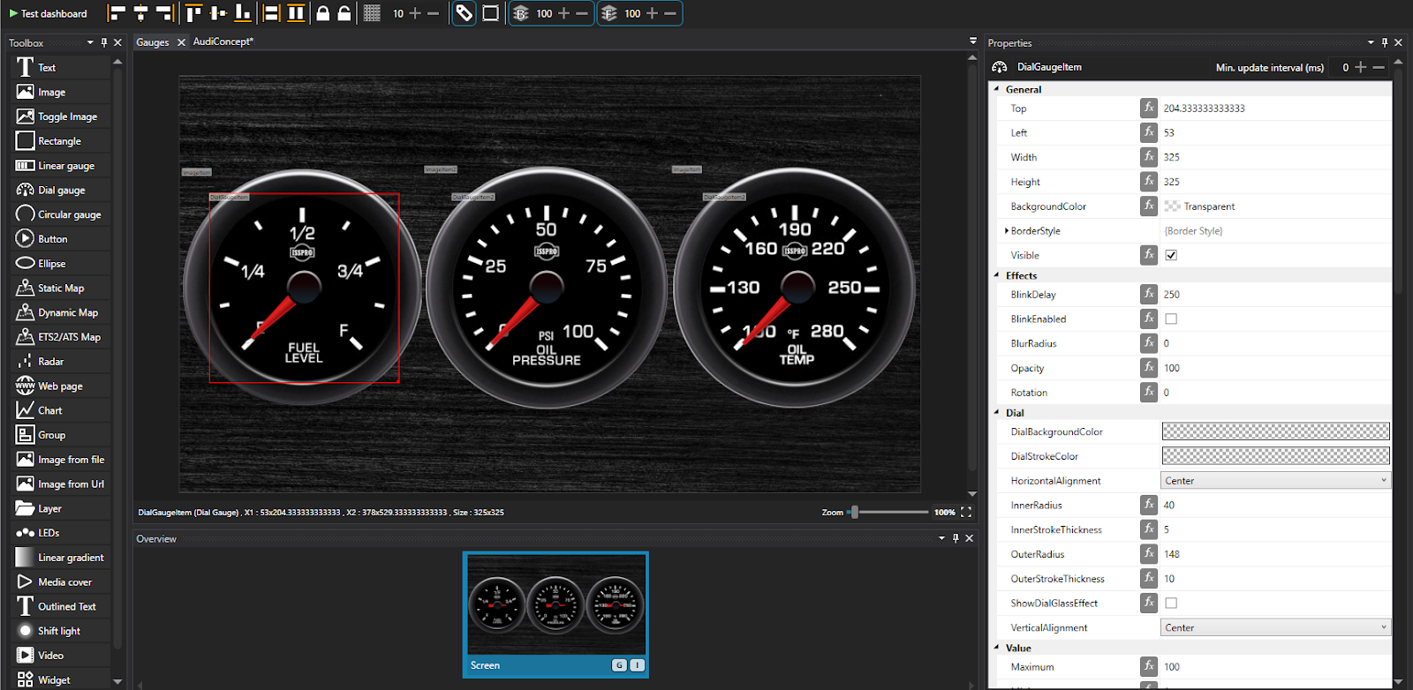Select the Radar tool in Toolbox
Viewport: 1413px width, 690px height.
(x=62, y=362)
